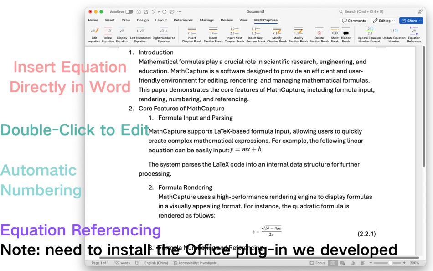Open the undo history dropdown arrow
433x271 pixels.
159,12
